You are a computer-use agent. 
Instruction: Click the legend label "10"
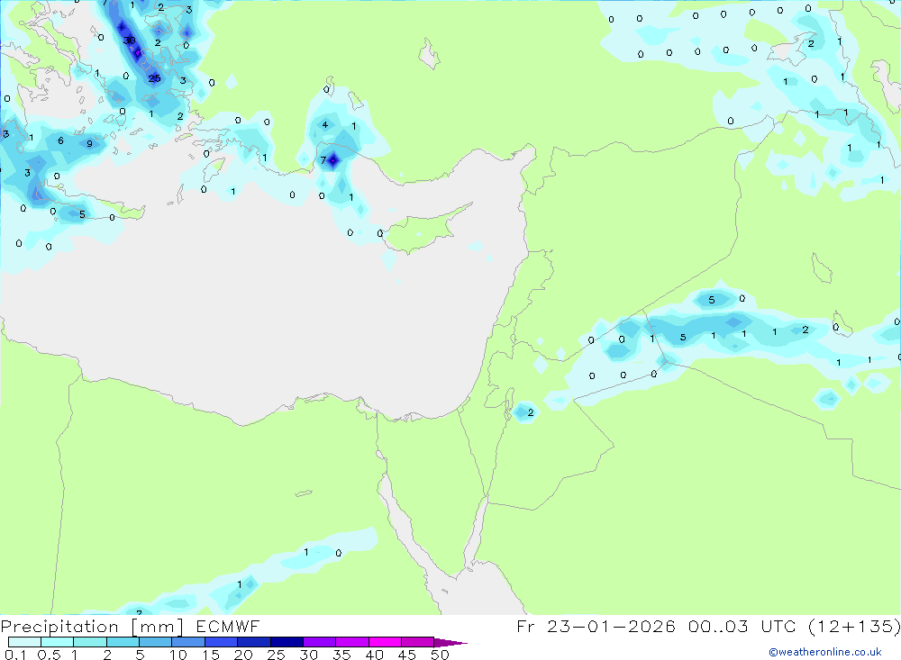click(x=178, y=655)
